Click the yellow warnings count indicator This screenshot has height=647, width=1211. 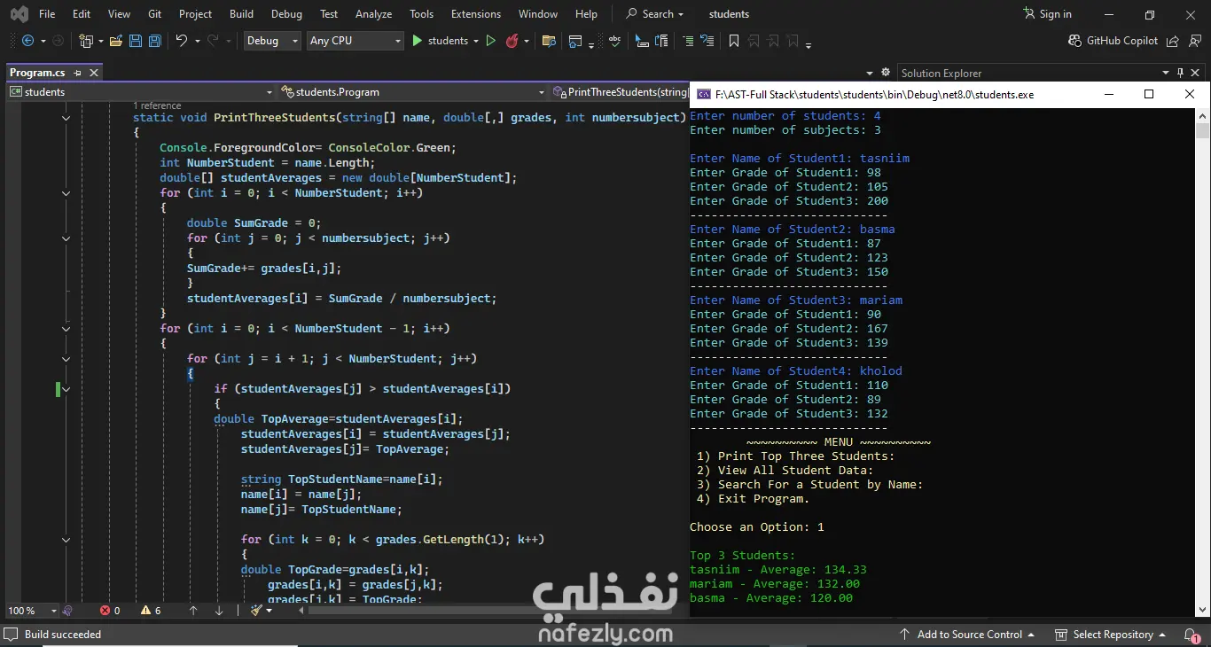coord(151,611)
